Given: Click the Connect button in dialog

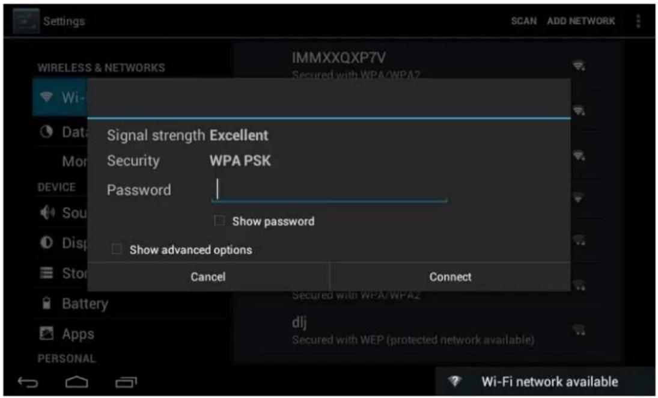Looking at the screenshot, I should [450, 277].
